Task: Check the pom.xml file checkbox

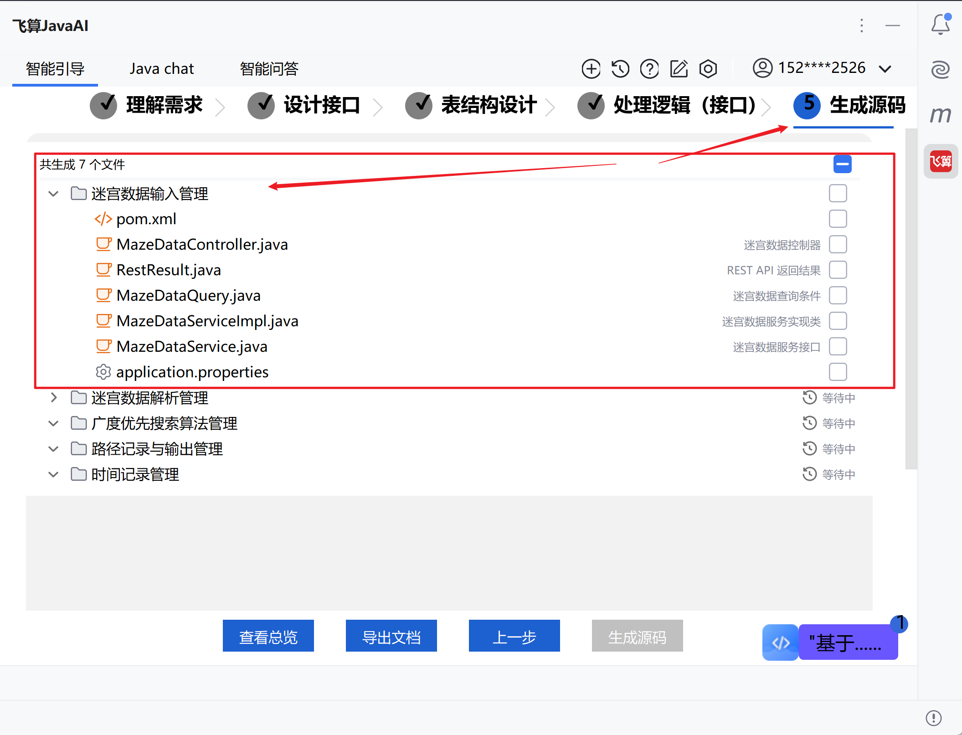Action: tap(838, 219)
